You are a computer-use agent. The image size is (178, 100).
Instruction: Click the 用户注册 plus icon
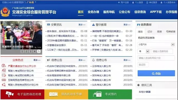pos(119,2)
